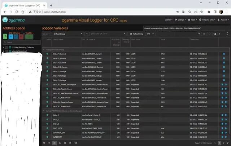
Task: Click the edit icon on the AUTOSTART row
Action: [226, 137]
